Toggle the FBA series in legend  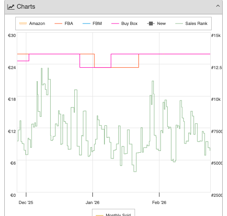click(64, 24)
